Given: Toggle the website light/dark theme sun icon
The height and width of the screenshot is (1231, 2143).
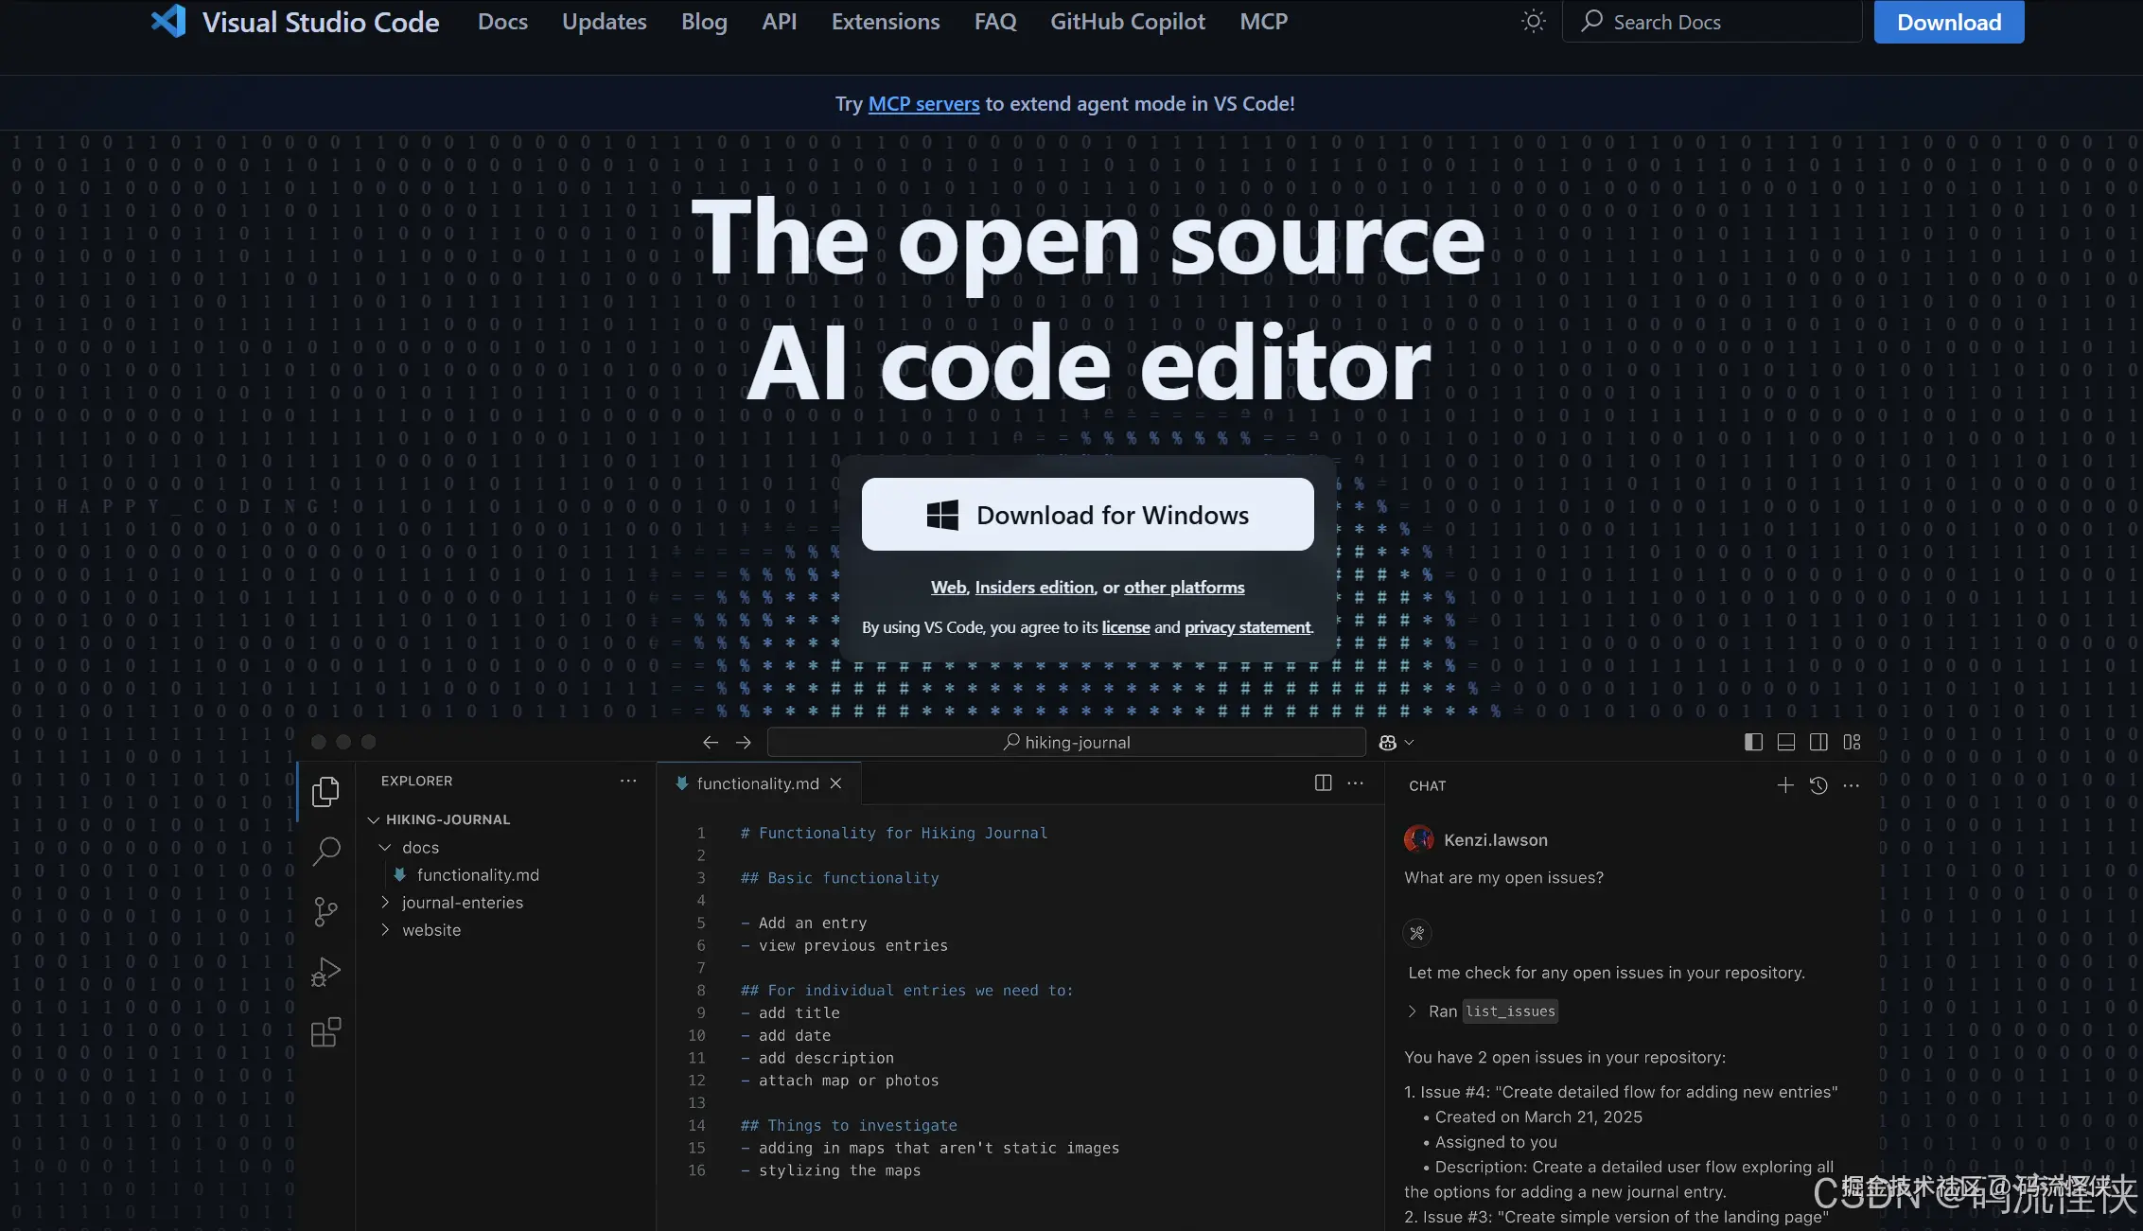Looking at the screenshot, I should click(1533, 22).
